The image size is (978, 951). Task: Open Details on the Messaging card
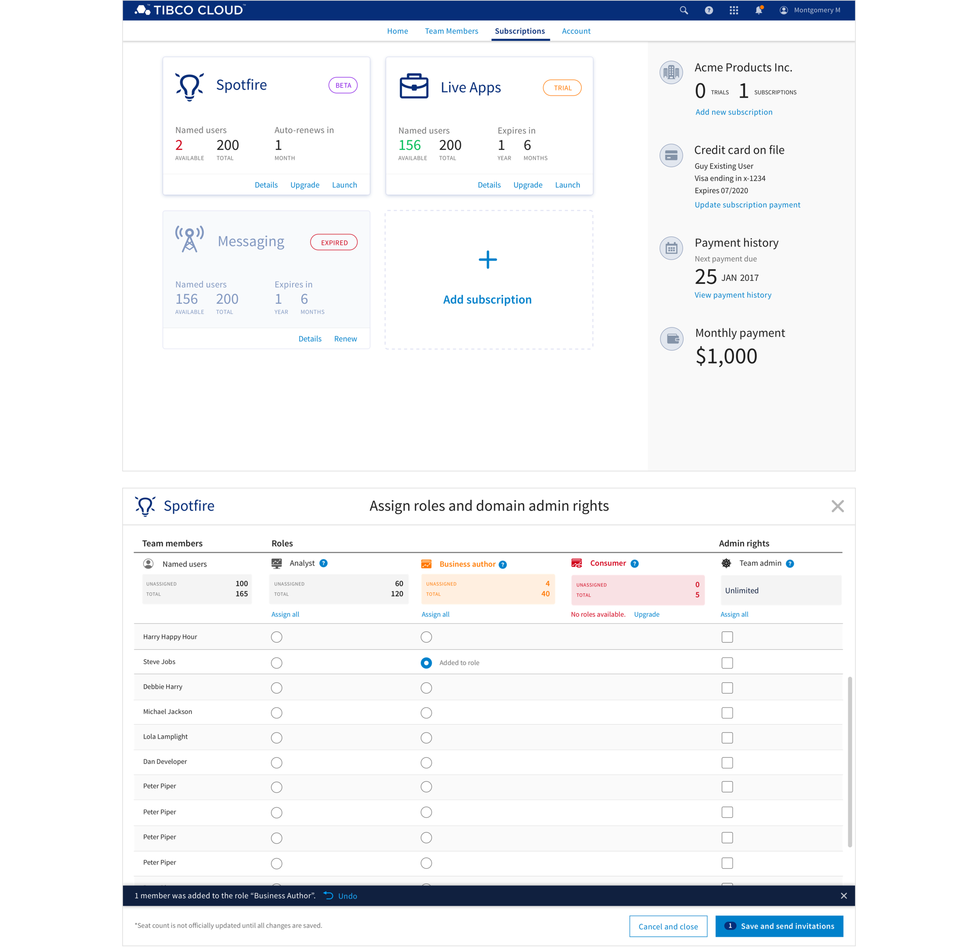(310, 339)
